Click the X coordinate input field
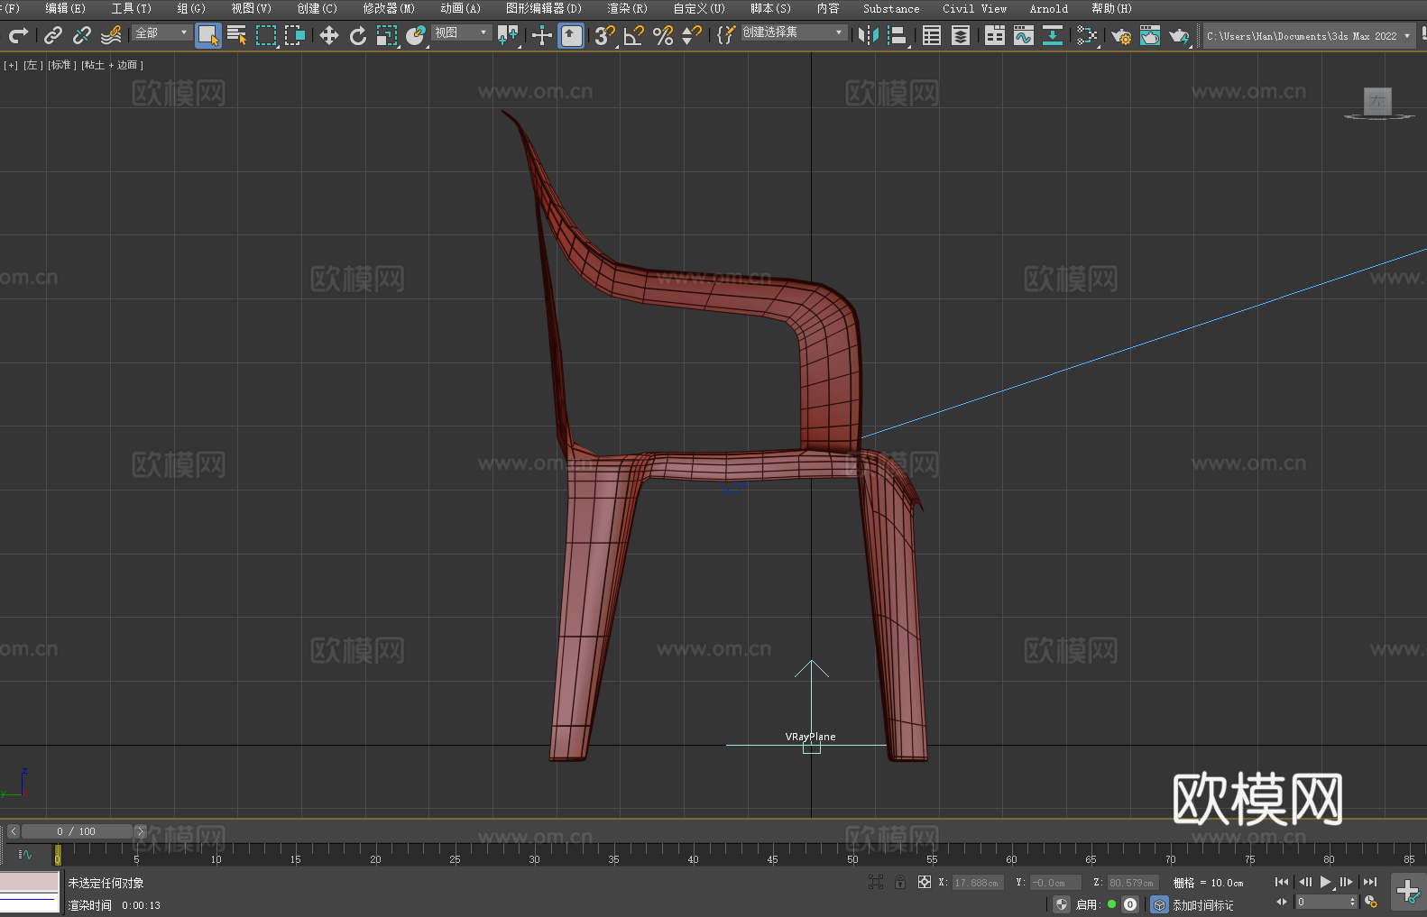Image resolution: width=1427 pixels, height=917 pixels. (978, 883)
